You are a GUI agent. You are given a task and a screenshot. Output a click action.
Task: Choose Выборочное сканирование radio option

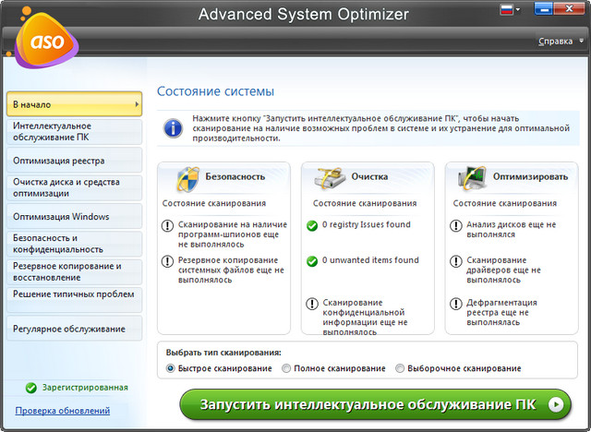tap(400, 368)
